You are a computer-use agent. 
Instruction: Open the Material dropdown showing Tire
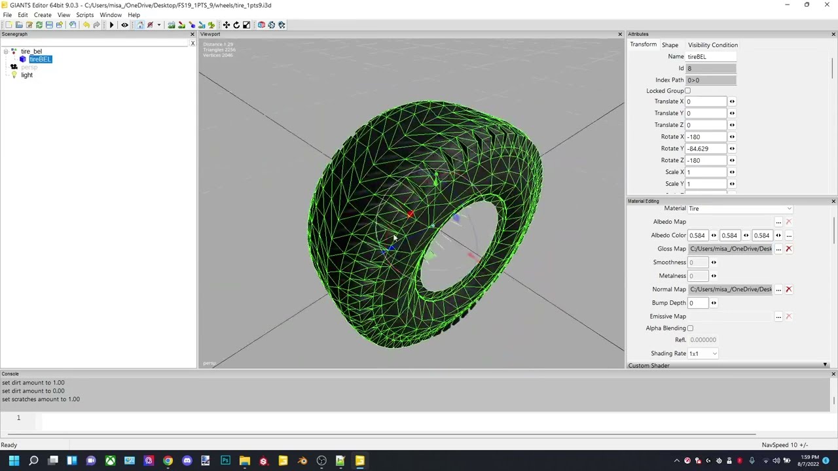click(740, 209)
